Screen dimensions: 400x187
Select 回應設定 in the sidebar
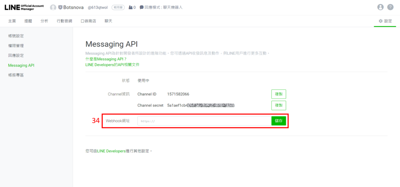coord(16,56)
